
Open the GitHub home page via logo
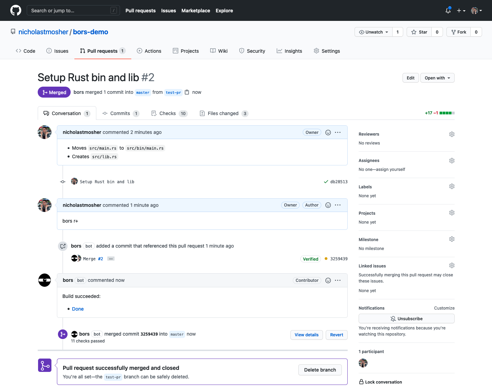(x=16, y=10)
